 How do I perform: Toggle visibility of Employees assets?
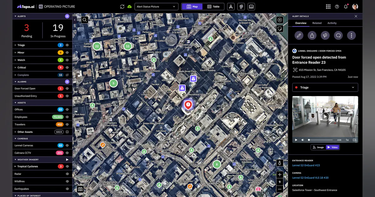tap(67, 117)
